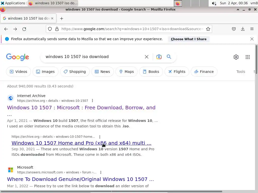Open Where To Download Genuine Windows link

[x=80, y=179]
